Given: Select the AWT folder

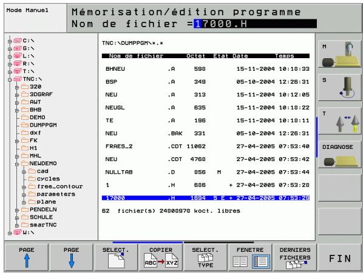Looking at the screenshot, I should 31,102.
